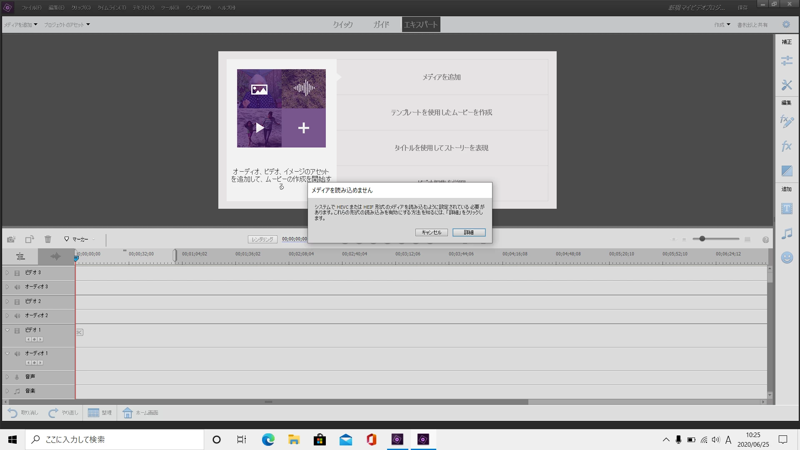Image resolution: width=800 pixels, height=450 pixels.
Task: Open the Titles and Text panel
Action: 786,208
